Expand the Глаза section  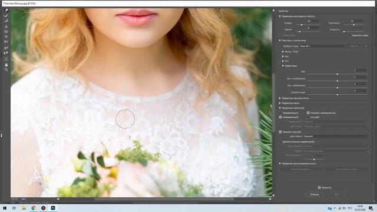283,52
